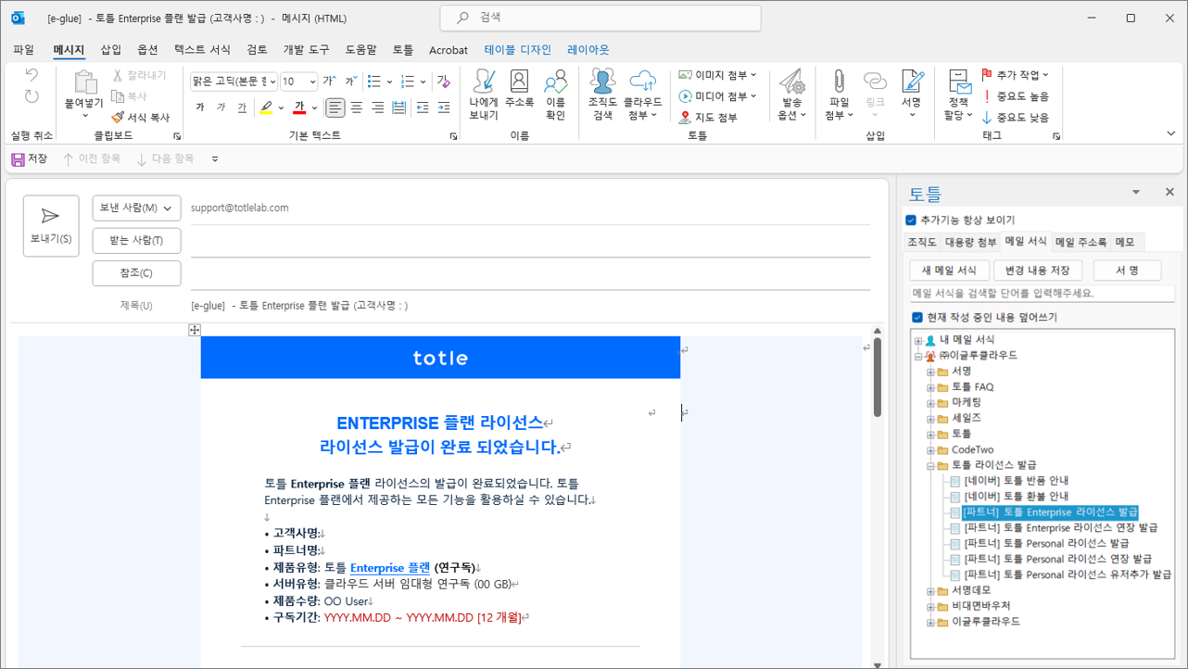Click the Send (보내기) button
Image resolution: width=1188 pixels, height=669 pixels.
point(51,226)
